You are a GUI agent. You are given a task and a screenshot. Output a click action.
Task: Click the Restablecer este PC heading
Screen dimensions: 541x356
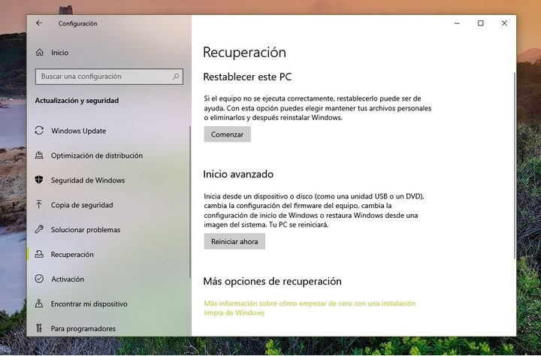pos(247,77)
